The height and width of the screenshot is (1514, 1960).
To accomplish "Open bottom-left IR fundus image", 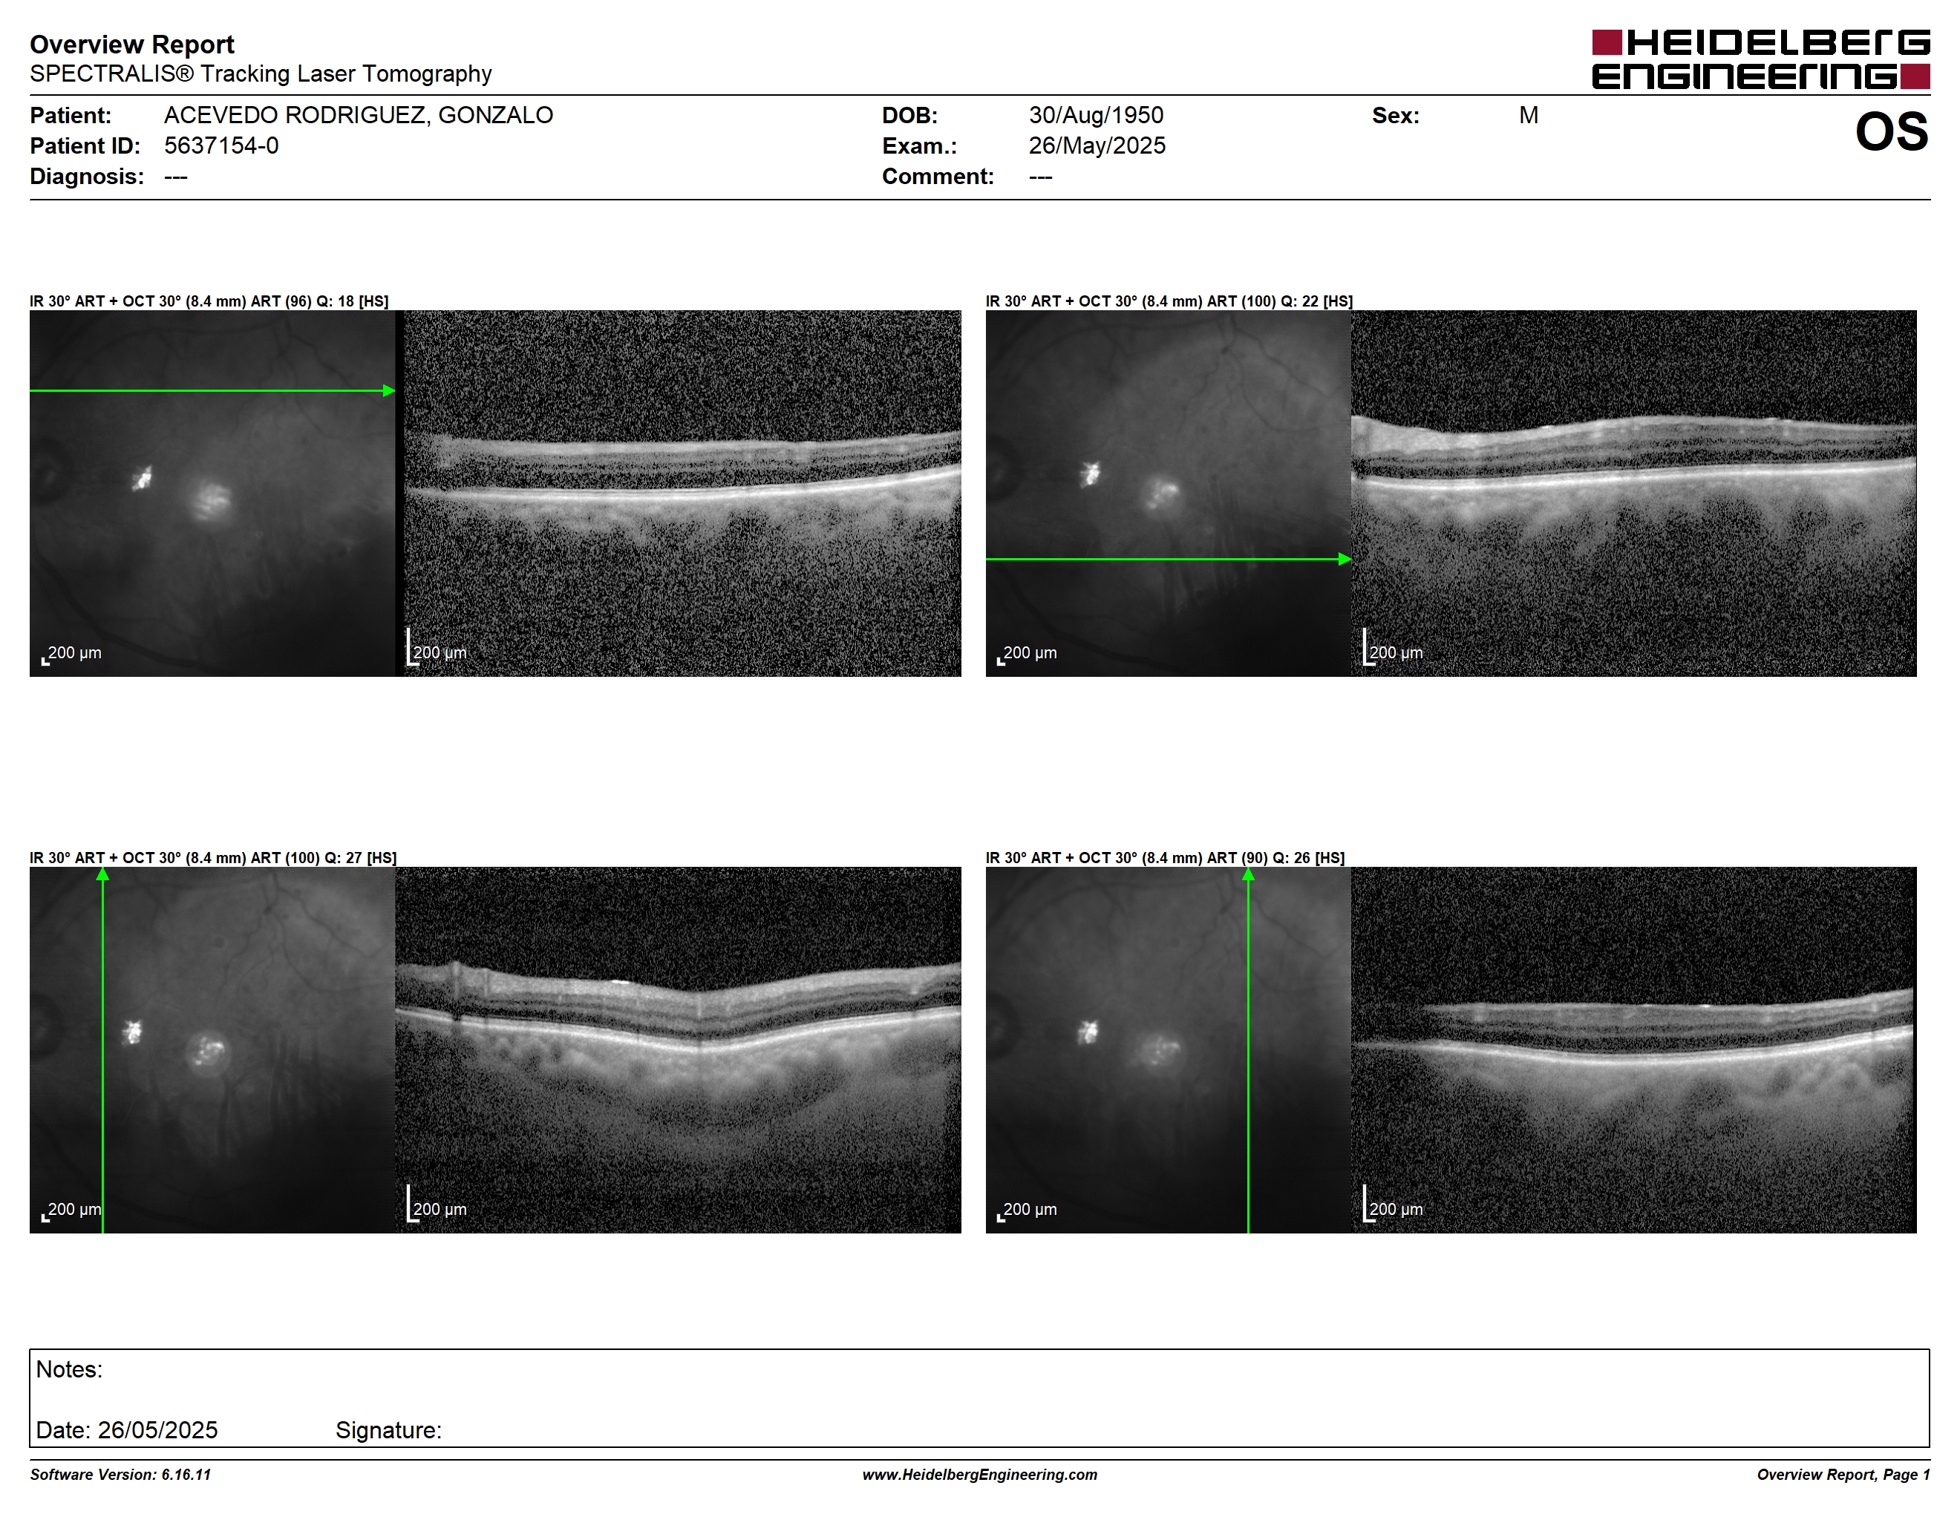I will point(212,1049).
